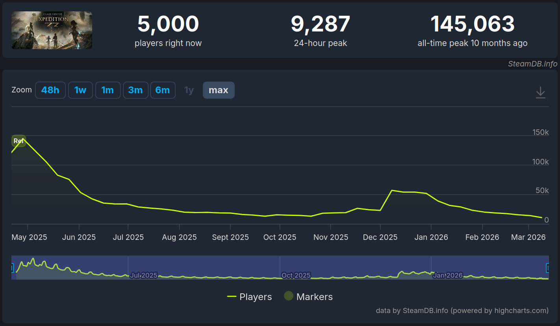
Task: Click the Rel release marker on chart
Action: 19,141
